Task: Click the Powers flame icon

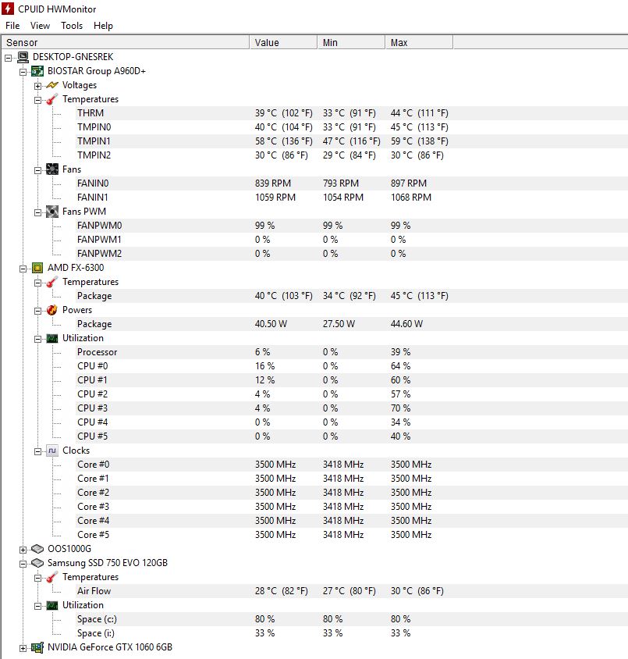Action: (x=52, y=310)
